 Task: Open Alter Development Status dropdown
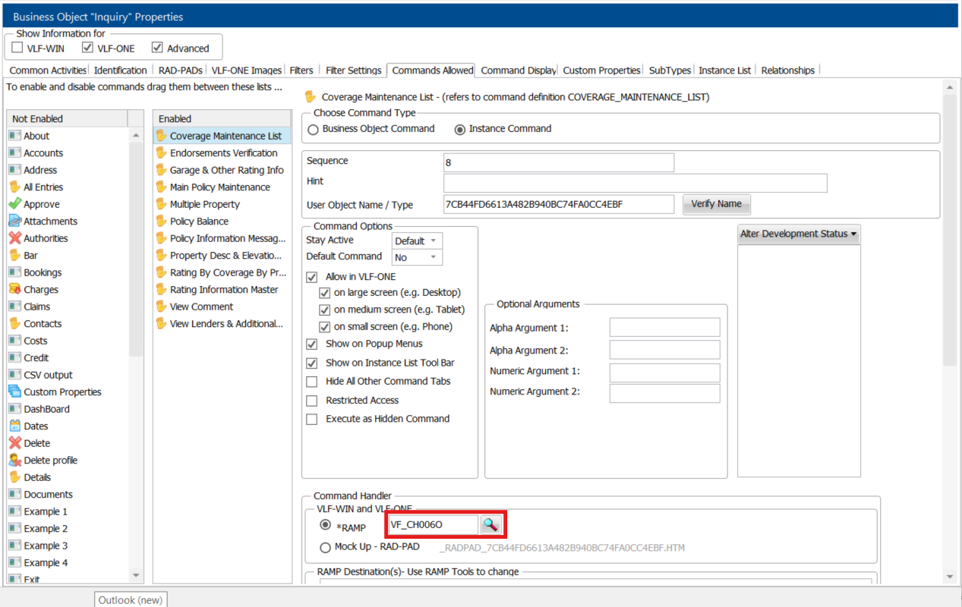coord(798,234)
